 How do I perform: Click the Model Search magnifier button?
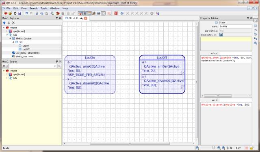click(59, 66)
